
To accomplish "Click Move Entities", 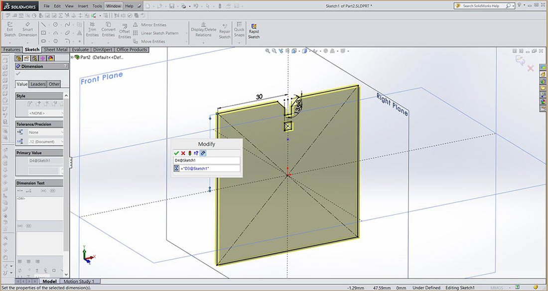I will [x=149, y=41].
